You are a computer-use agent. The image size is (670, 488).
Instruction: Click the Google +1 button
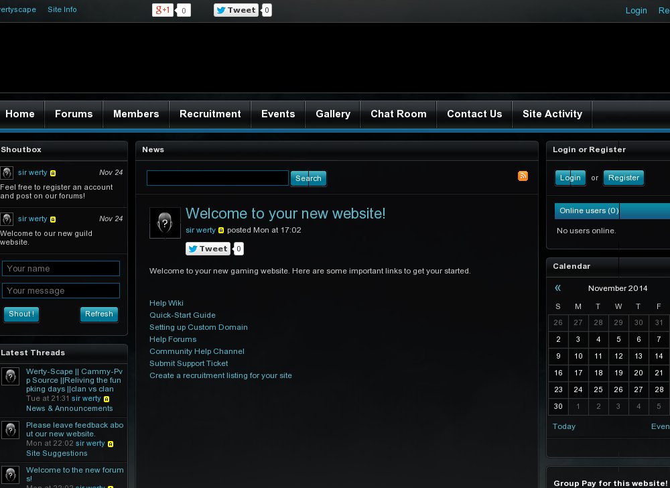point(163,10)
